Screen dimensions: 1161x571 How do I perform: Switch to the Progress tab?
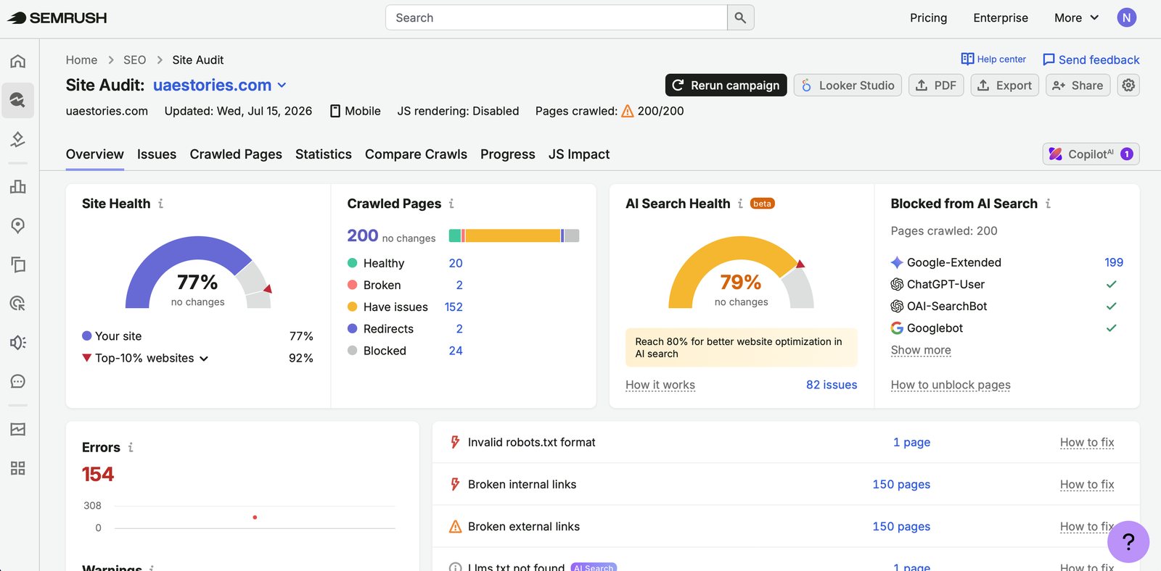coord(508,154)
